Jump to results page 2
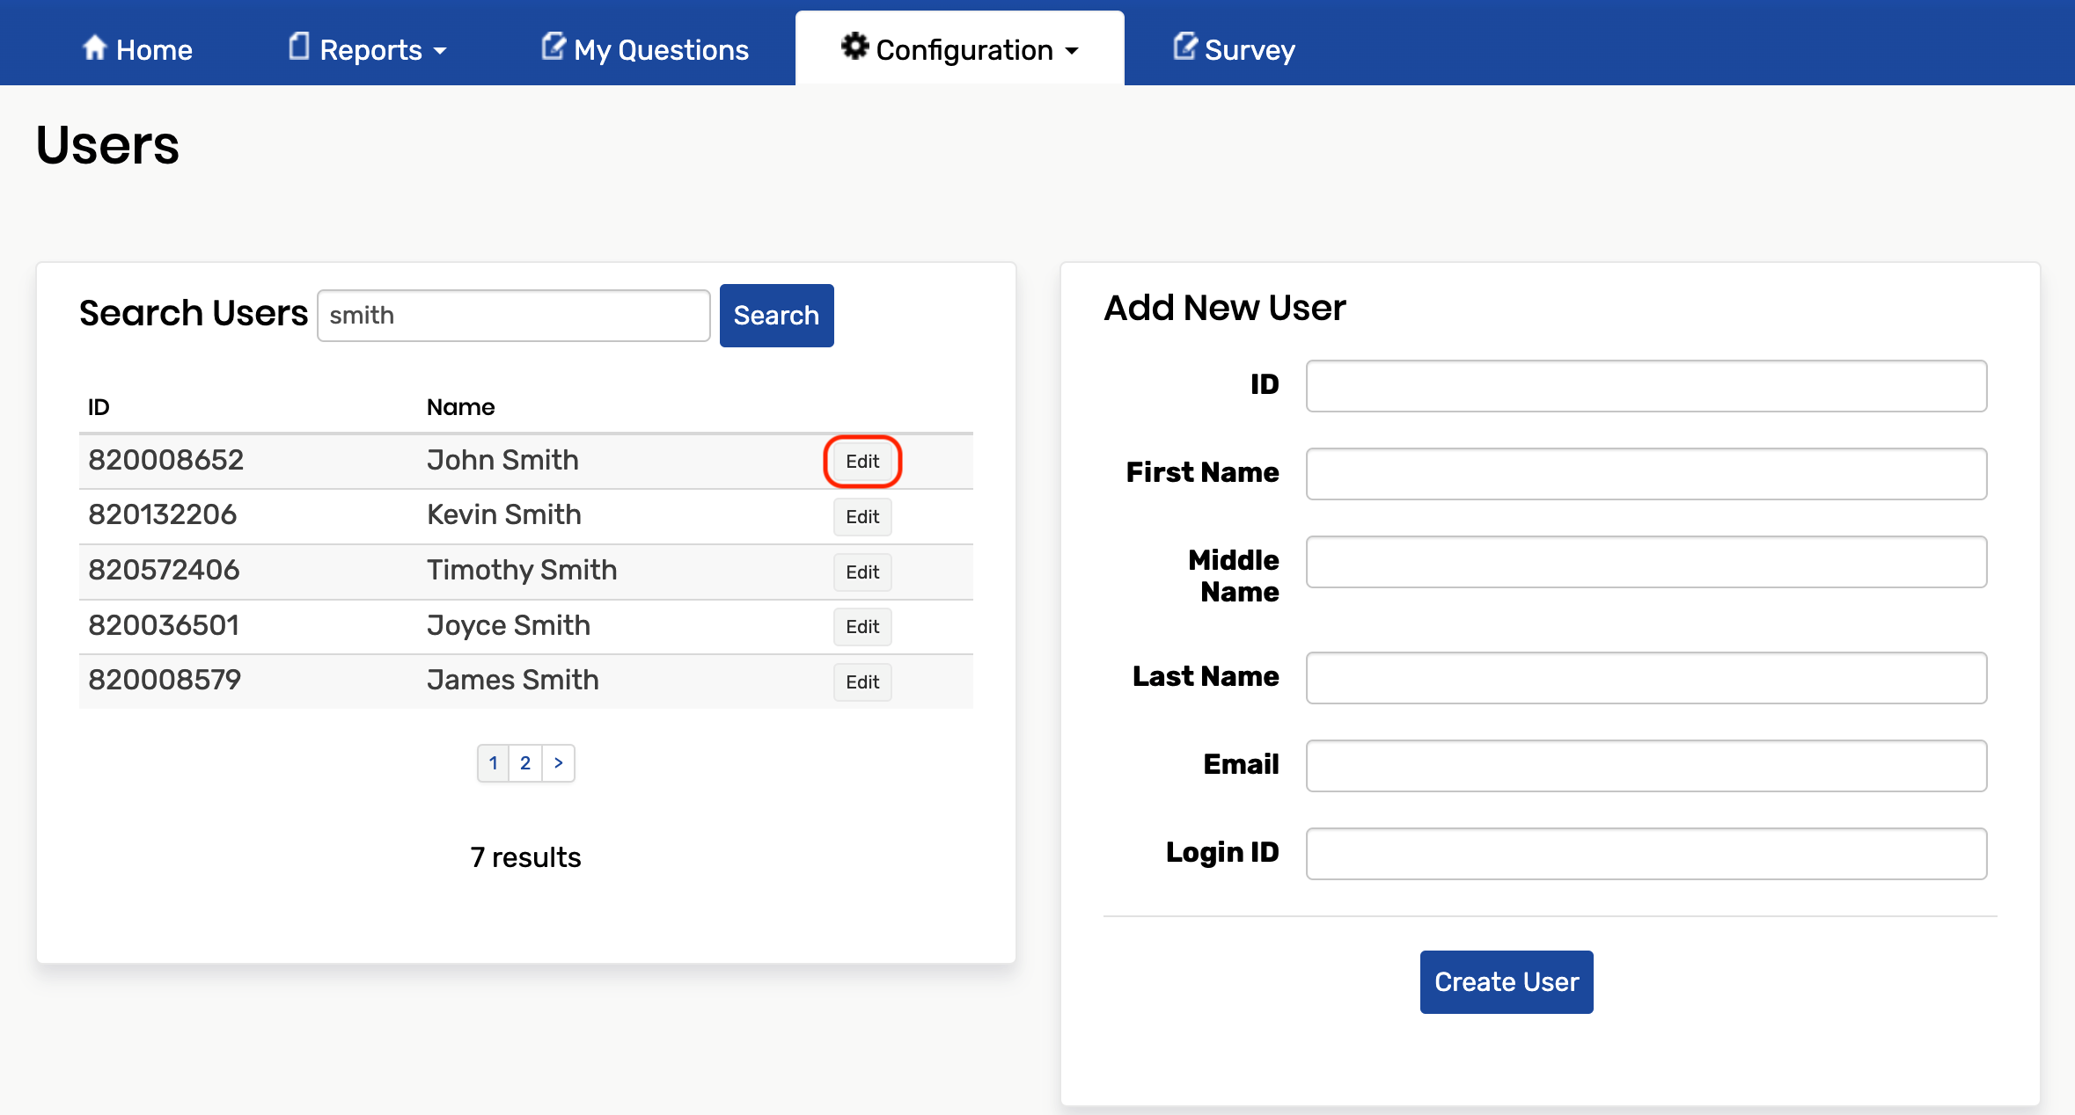Image resolution: width=2075 pixels, height=1115 pixels. tap(525, 762)
